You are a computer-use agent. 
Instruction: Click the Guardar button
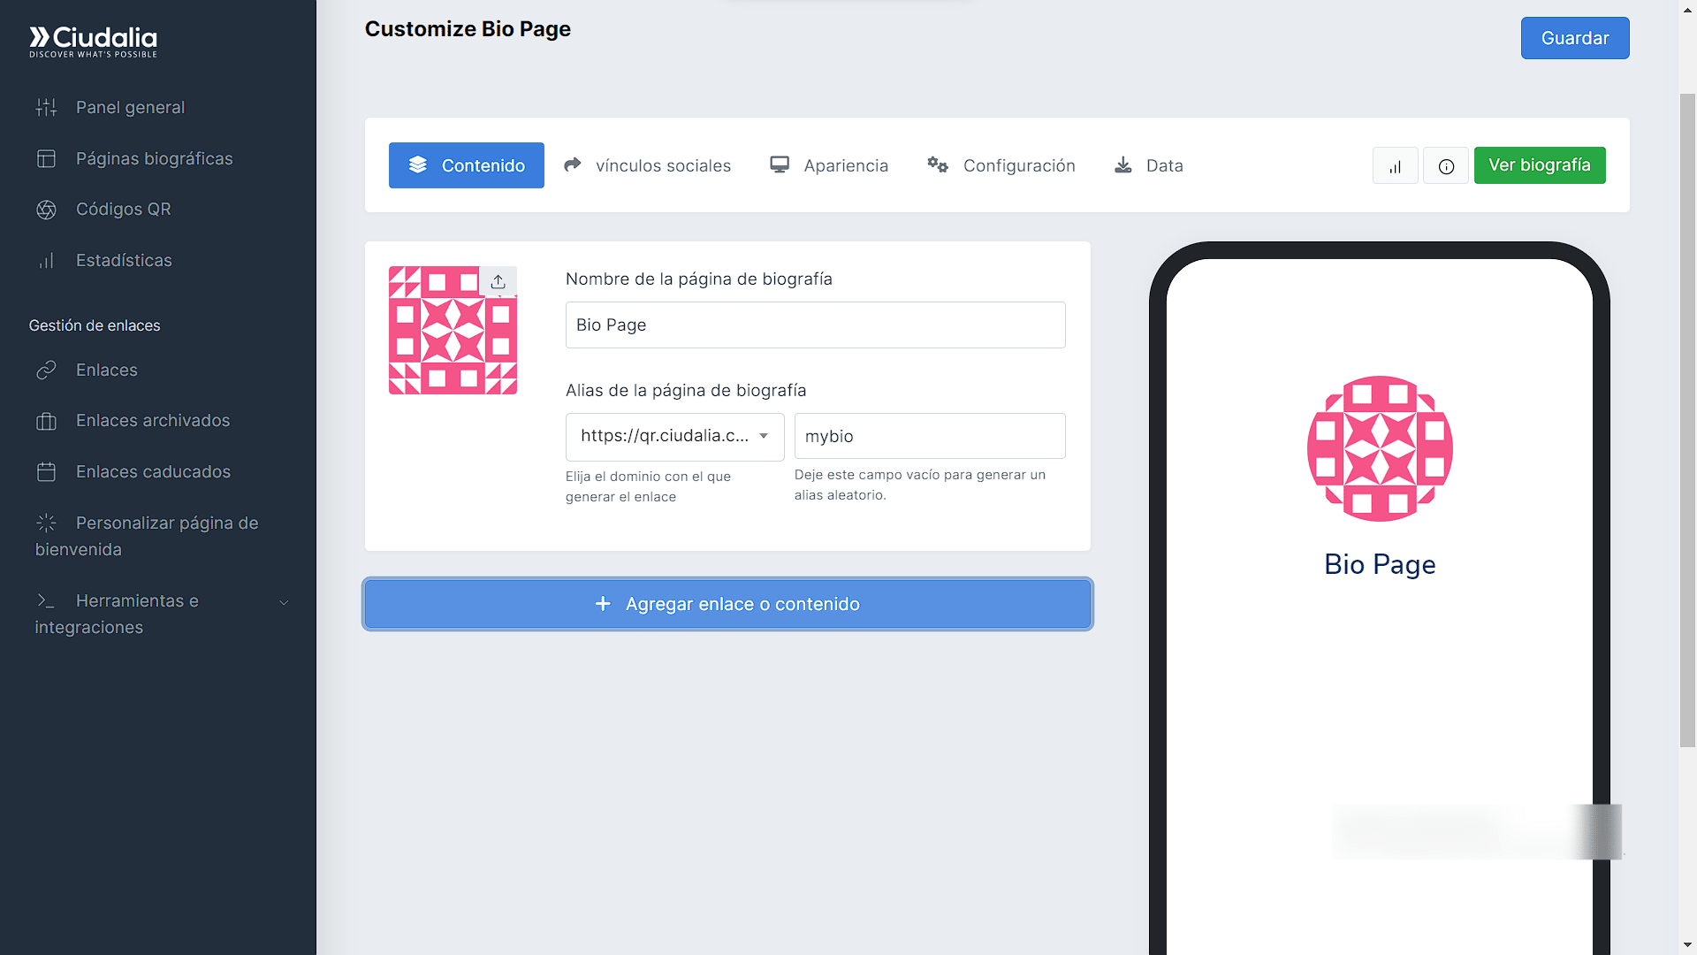tap(1574, 38)
